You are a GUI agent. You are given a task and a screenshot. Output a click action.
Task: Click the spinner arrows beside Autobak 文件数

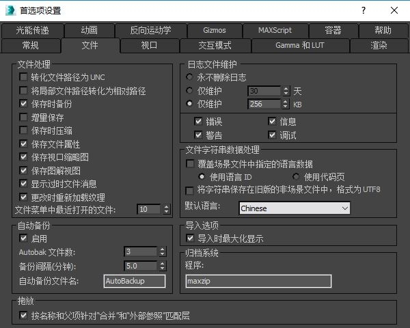tap(163, 252)
